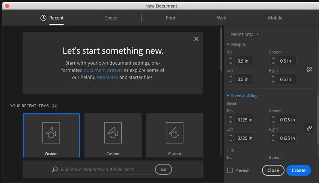The height and width of the screenshot is (183, 319).
Task: Increase Margins Bottom value with up arrow
Action: point(273,58)
